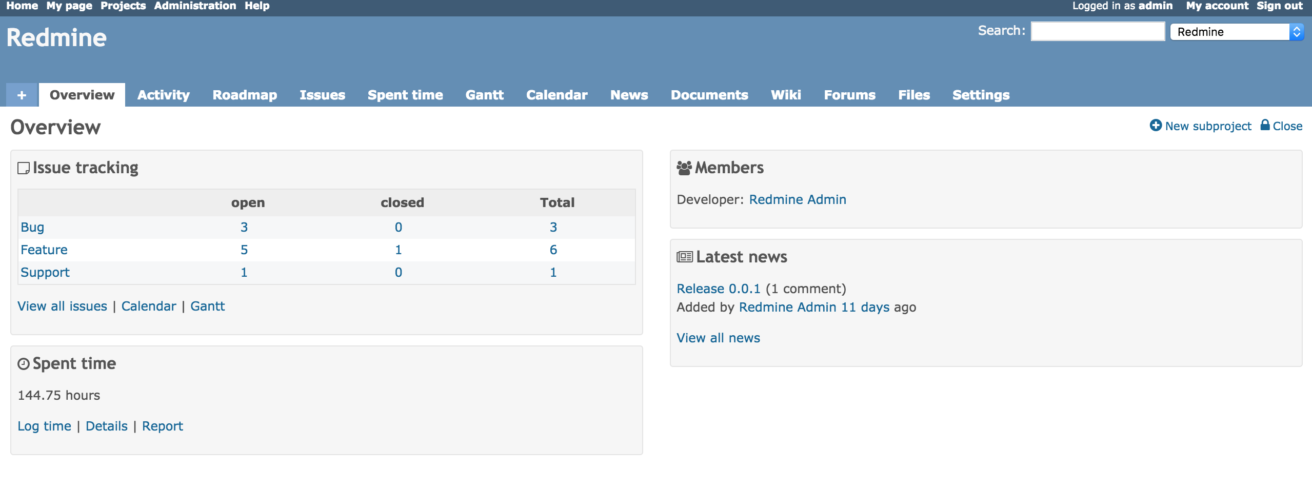This screenshot has height=491, width=1312.
Task: Click the plus new object button
Action: pyautogui.click(x=22, y=95)
